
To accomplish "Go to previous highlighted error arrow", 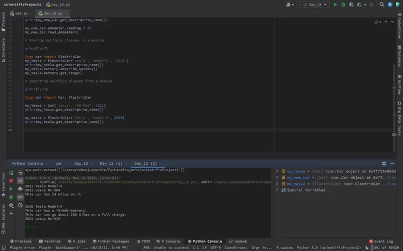I will point(386,22).
